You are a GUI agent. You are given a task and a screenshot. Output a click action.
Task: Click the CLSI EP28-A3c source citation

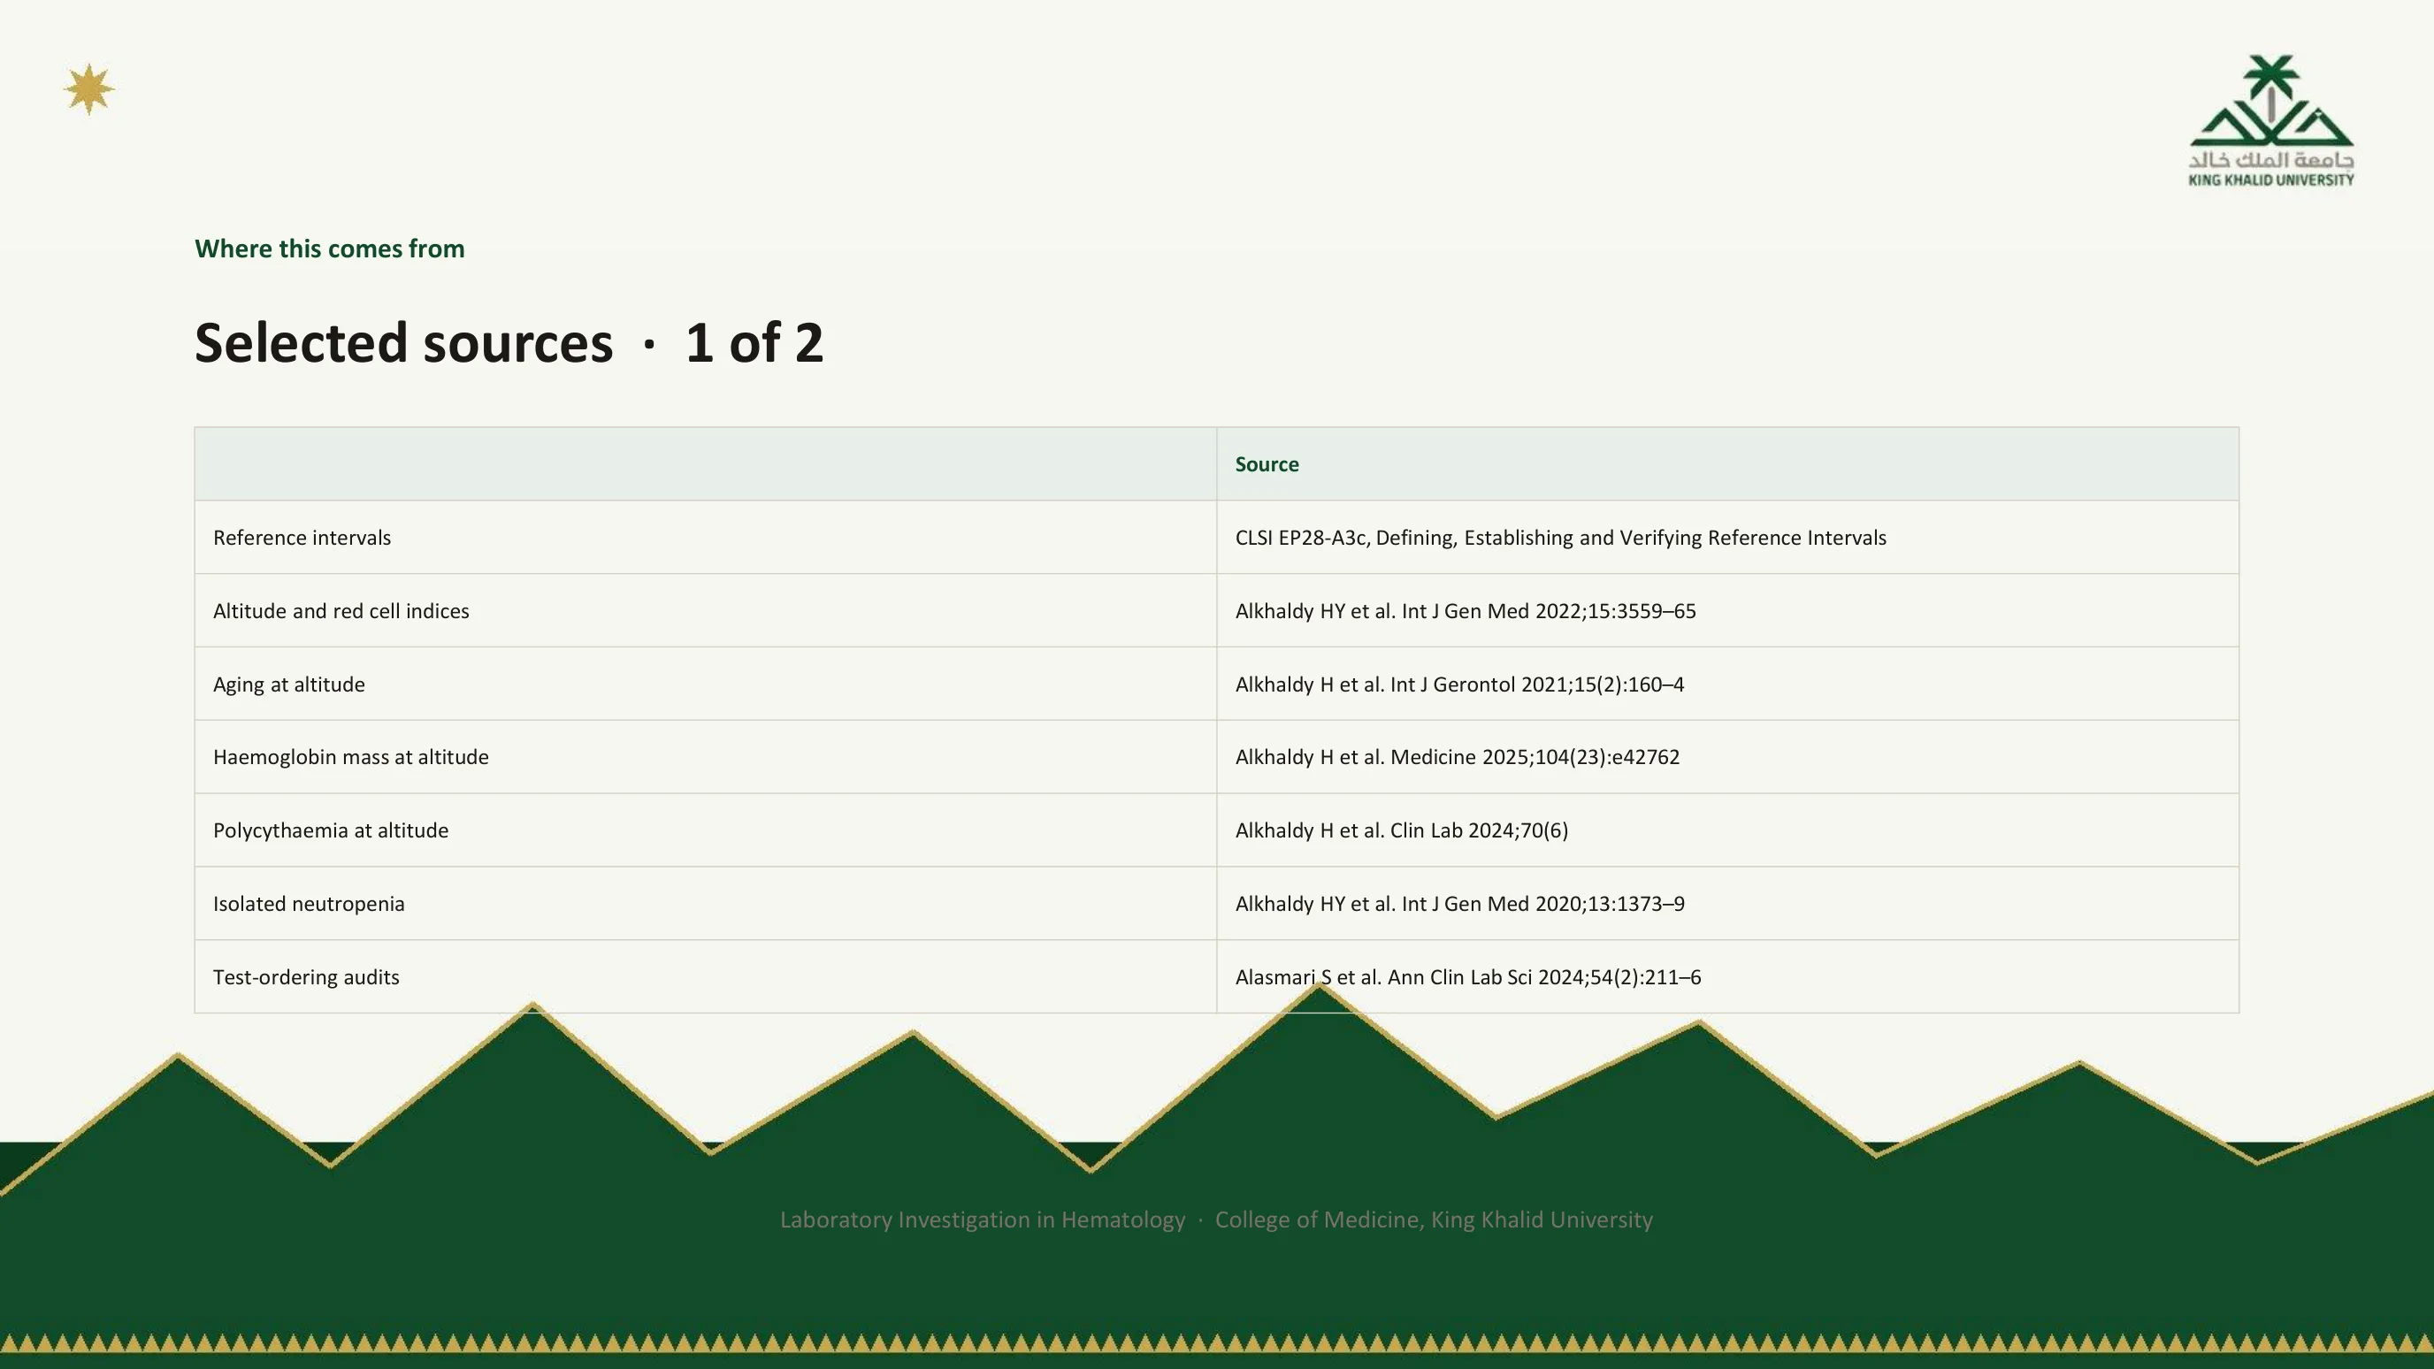tap(1560, 538)
